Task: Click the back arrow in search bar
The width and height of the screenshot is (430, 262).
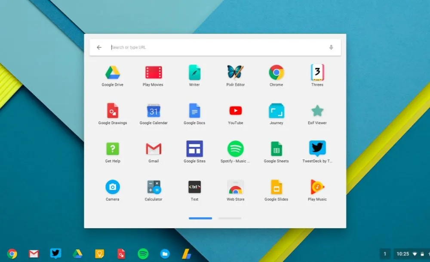Action: pyautogui.click(x=99, y=47)
